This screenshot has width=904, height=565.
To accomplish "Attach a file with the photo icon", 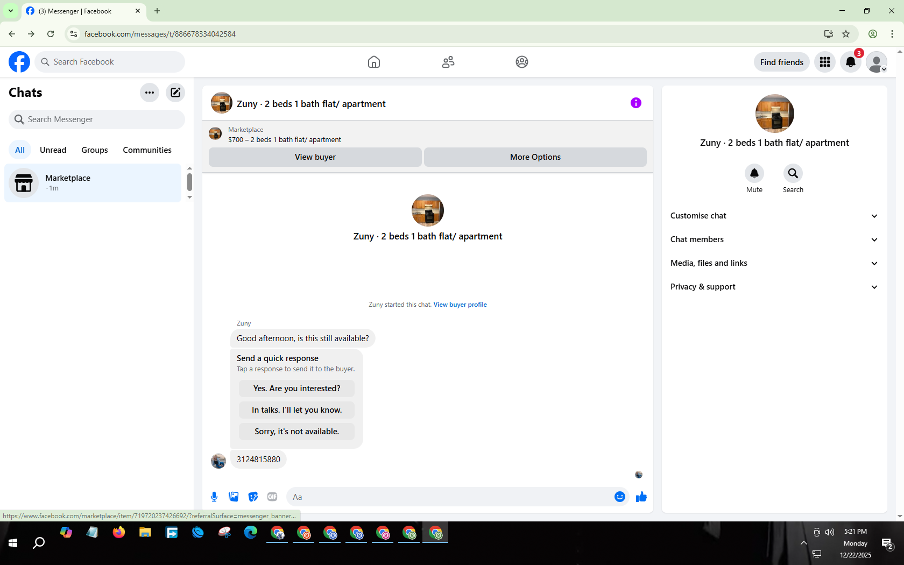I will pyautogui.click(x=234, y=497).
